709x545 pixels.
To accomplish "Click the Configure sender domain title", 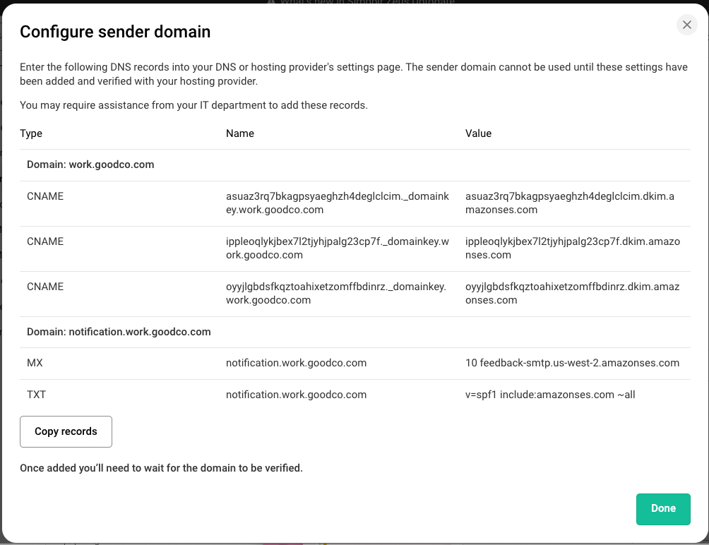I will point(116,32).
